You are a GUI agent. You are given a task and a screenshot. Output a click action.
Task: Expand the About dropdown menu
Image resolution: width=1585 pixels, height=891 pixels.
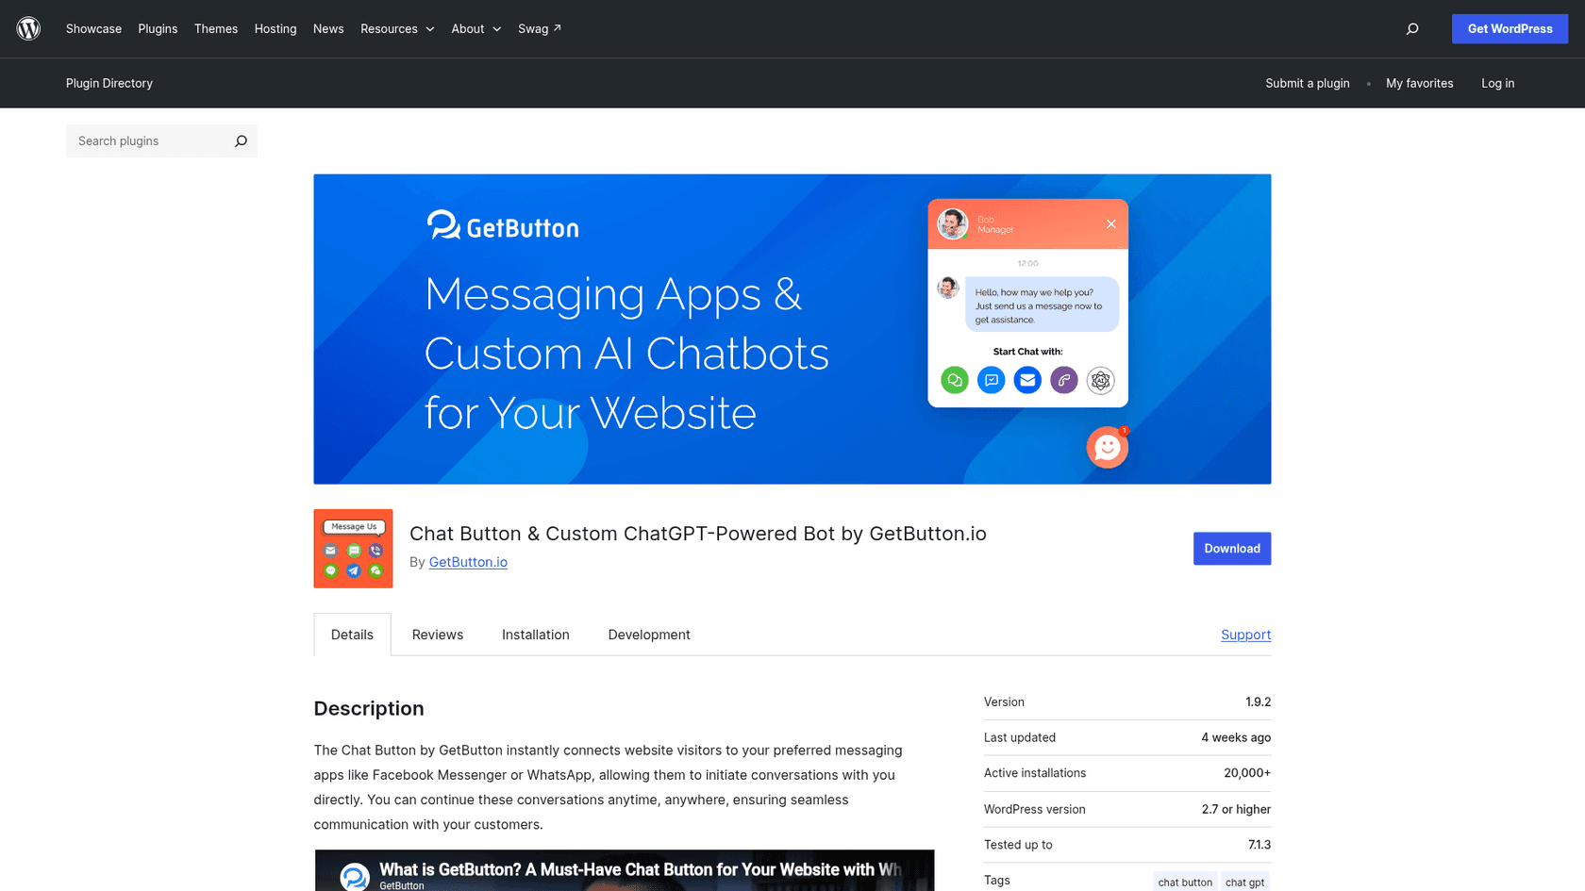coord(476,28)
